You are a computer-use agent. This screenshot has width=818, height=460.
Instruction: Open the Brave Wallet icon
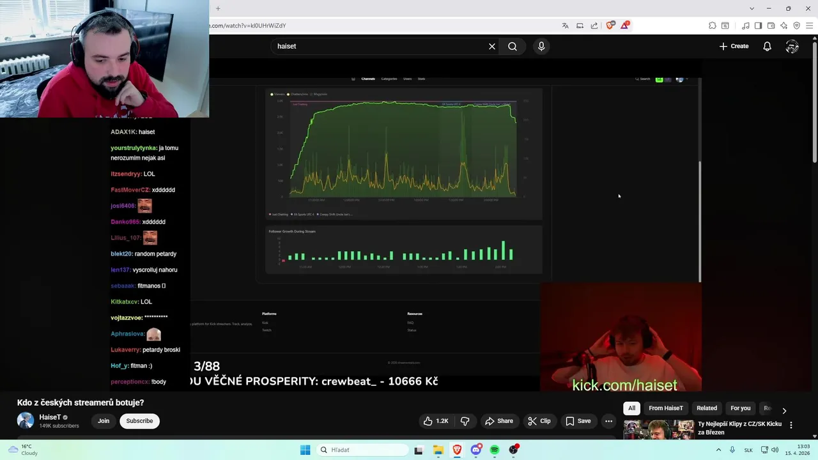771,26
